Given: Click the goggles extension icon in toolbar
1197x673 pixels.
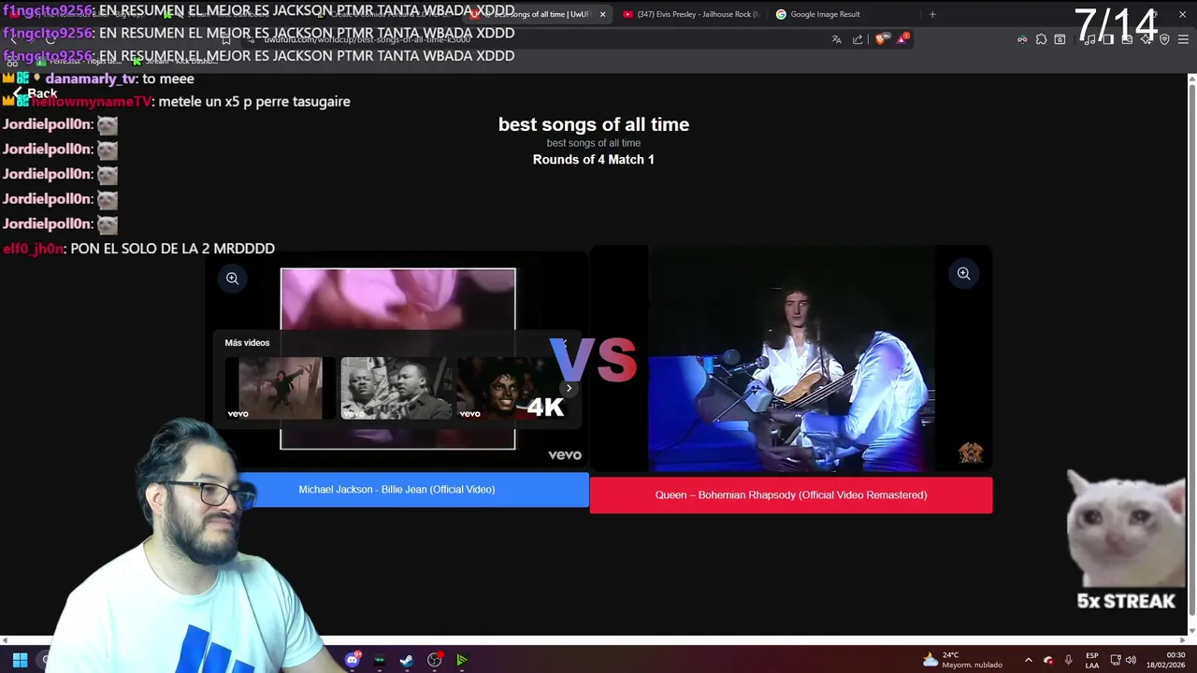Looking at the screenshot, I should tap(1022, 39).
